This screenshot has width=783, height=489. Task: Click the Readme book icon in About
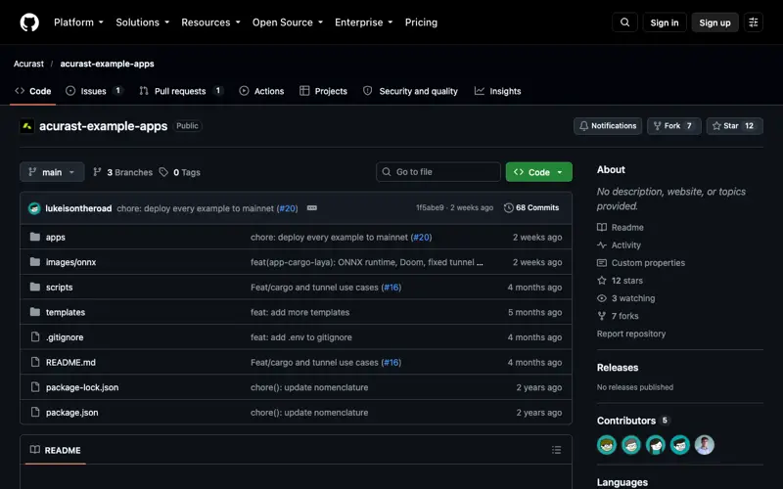[602, 228]
